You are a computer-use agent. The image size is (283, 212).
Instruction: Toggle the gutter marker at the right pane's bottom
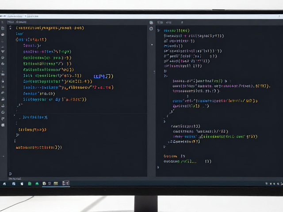click(x=158, y=167)
